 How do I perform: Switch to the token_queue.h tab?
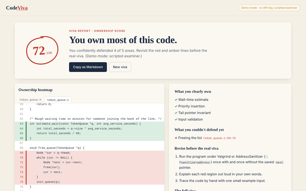30,100
